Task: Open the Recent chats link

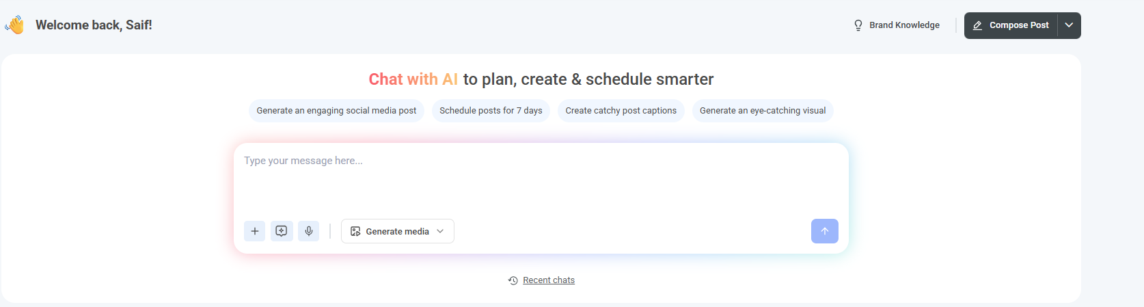Action: [x=549, y=280]
